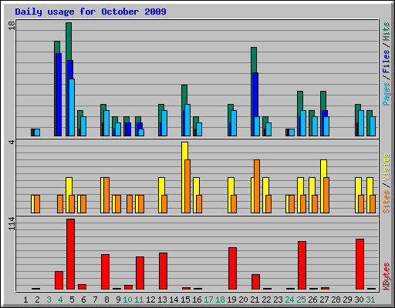Image resolution: width=395 pixels, height=308 pixels.
Task: Select day label '5' on x-axis
Action: 72,300
